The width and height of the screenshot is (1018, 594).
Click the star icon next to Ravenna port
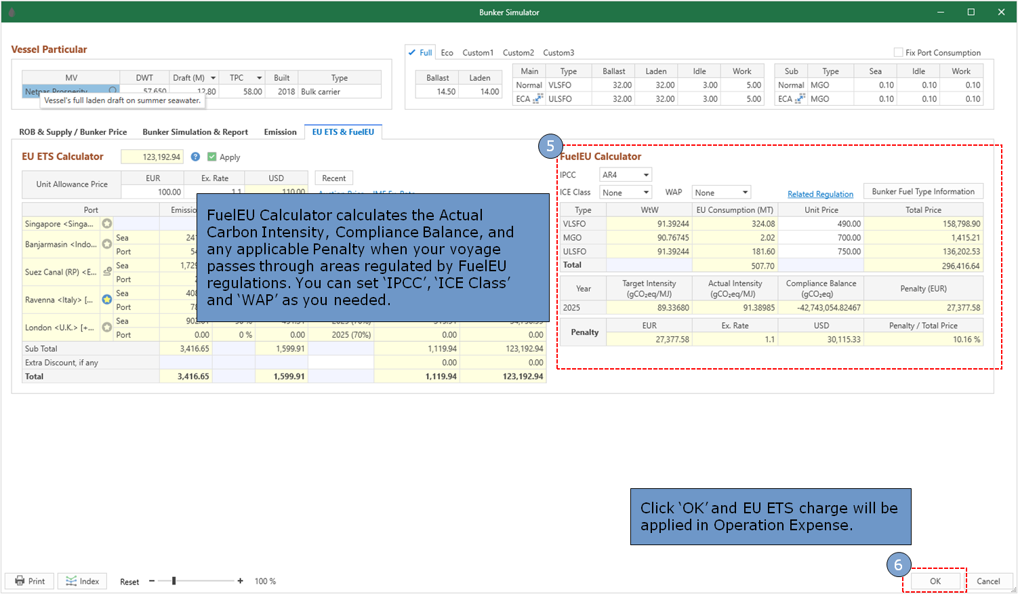click(x=106, y=300)
